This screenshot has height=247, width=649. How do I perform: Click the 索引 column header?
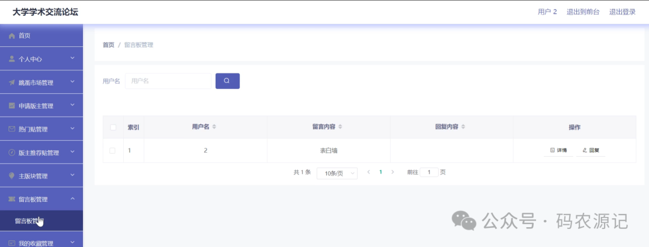(133, 127)
